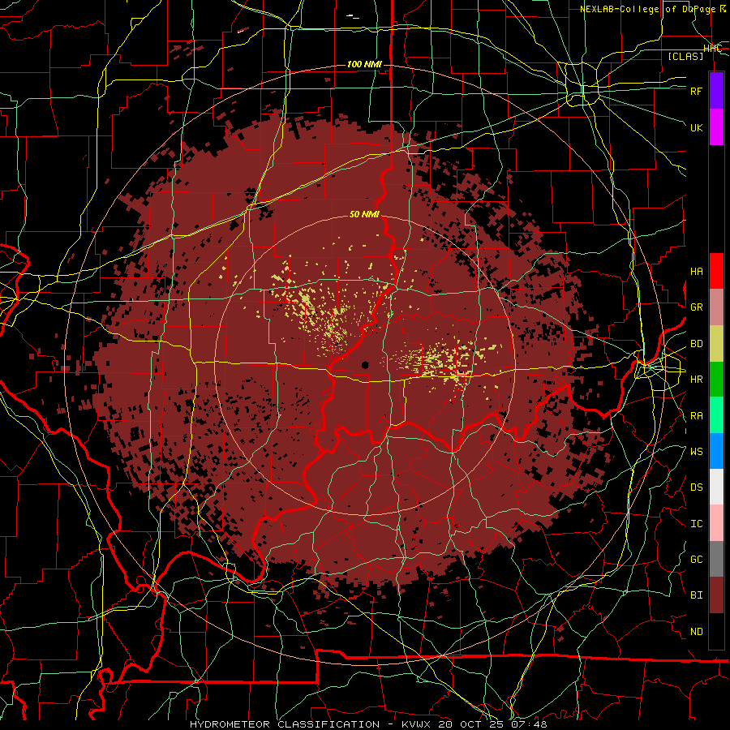The width and height of the screenshot is (730, 730).
Task: Click the dark green HR legend swatch
Action: 716,379
